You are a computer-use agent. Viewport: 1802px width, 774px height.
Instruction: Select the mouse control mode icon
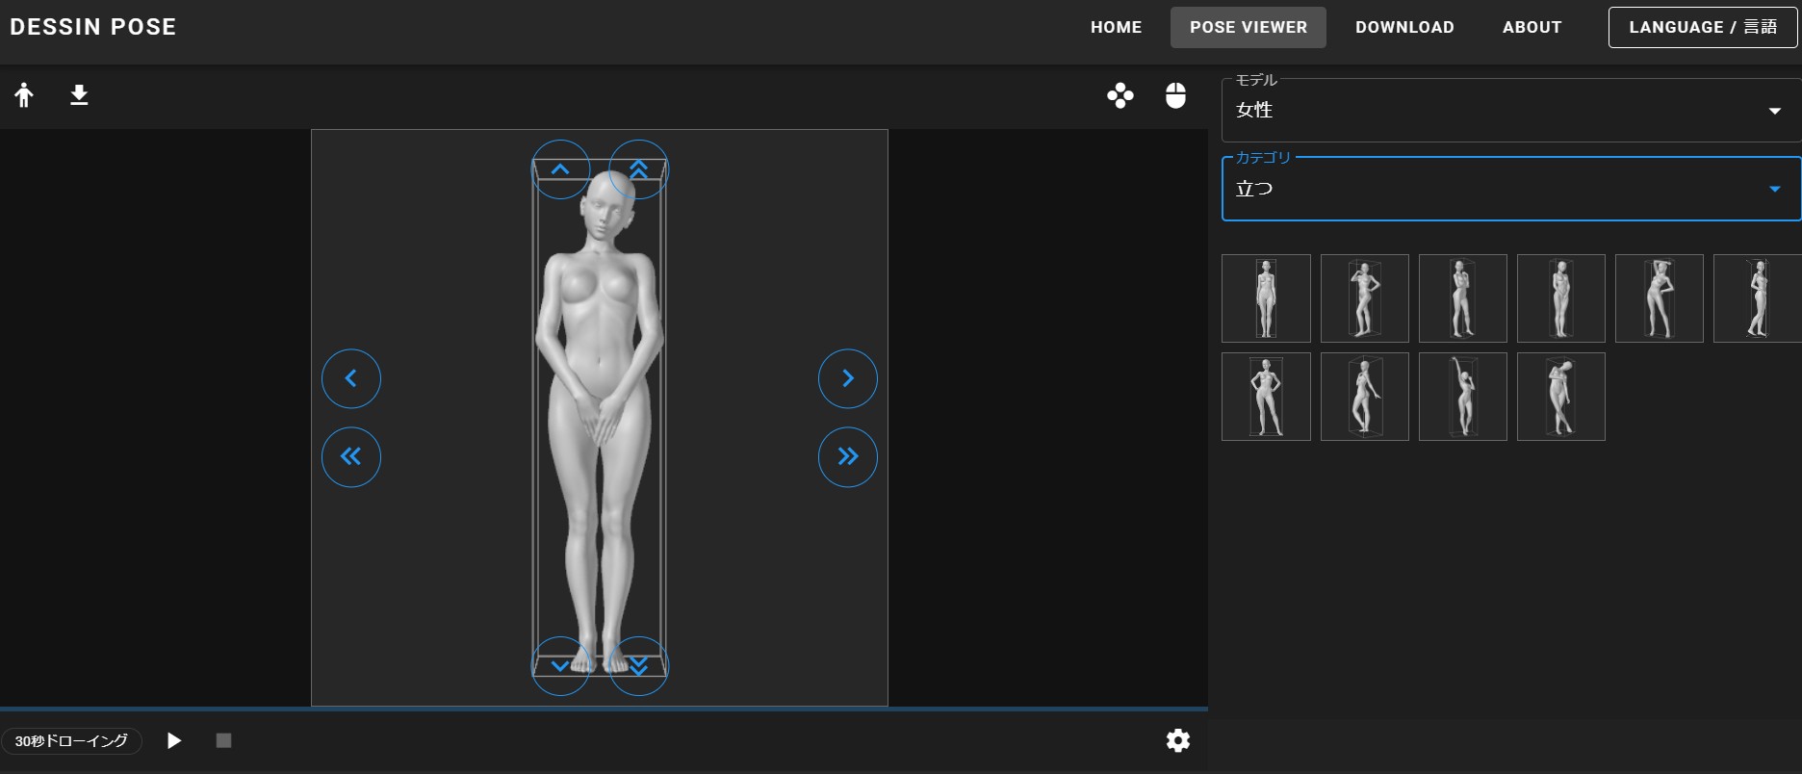click(1175, 95)
